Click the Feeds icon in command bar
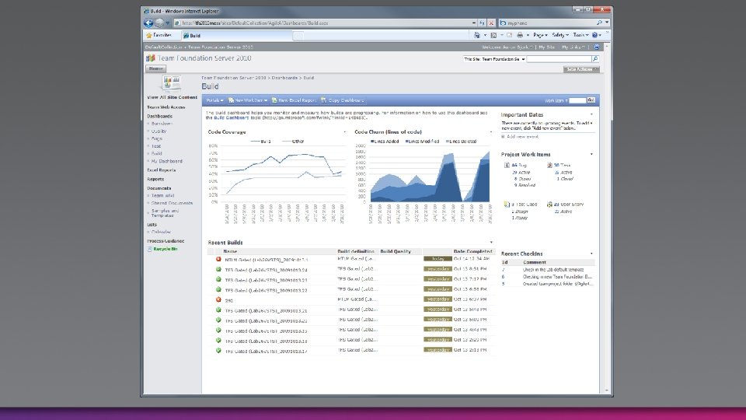Image resolution: width=746 pixels, height=420 pixels. click(x=493, y=35)
